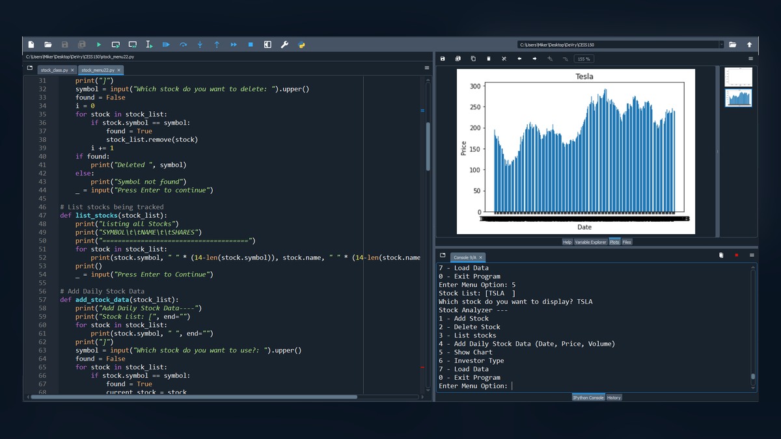Screen dimensions: 781x439
Task: Zoom in on the plot
Action: pyautogui.click(x=550, y=59)
